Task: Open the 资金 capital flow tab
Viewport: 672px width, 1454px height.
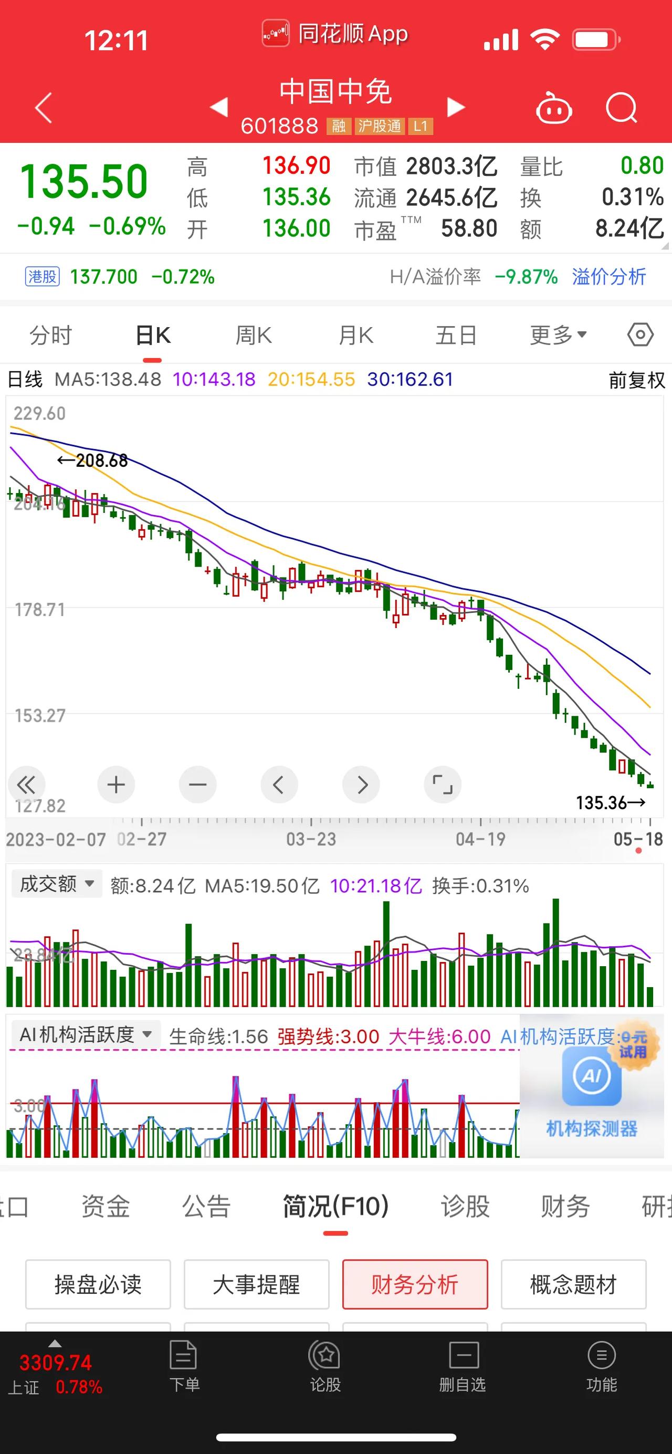Action: [x=106, y=1206]
